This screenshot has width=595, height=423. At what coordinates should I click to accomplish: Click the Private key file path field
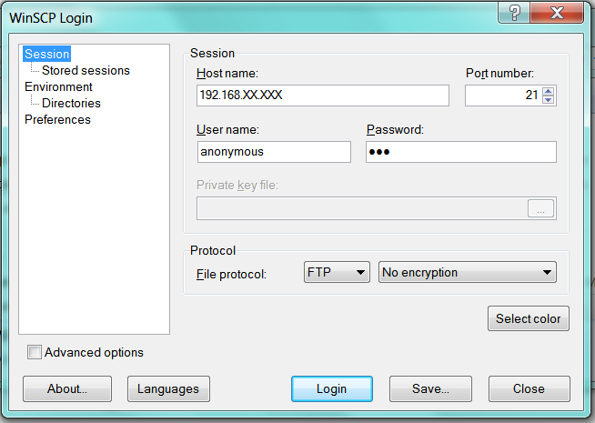click(x=361, y=208)
